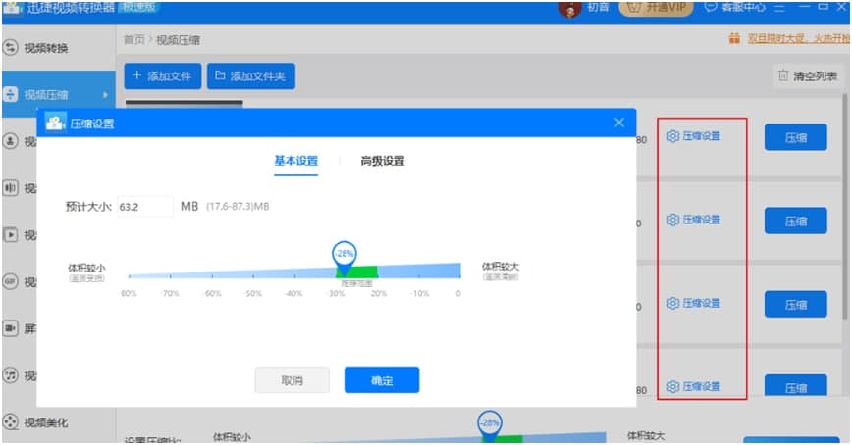This screenshot has width=852, height=445.
Task: Click the 初音 username
Action: [x=598, y=7]
